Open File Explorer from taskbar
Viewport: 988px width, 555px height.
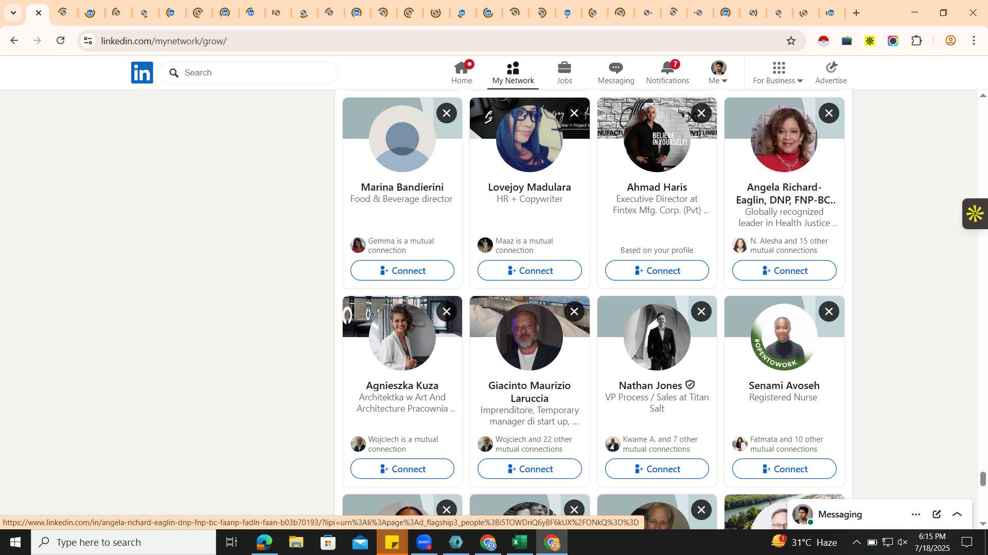296,542
